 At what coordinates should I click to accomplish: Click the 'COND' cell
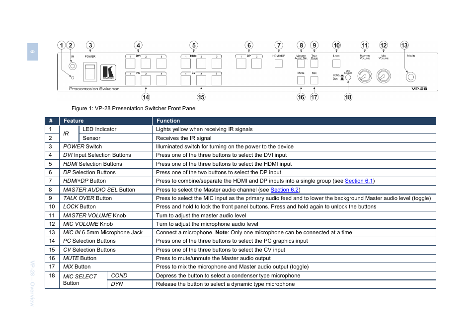(x=130, y=275)
